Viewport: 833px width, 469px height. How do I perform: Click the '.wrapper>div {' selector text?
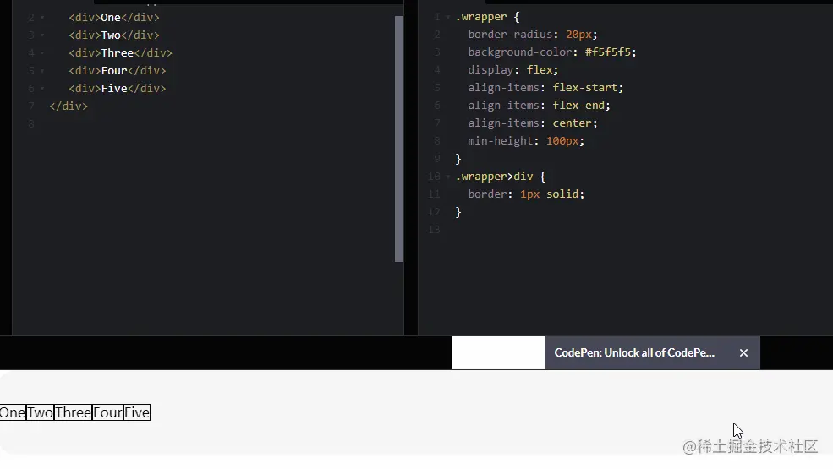pyautogui.click(x=501, y=177)
